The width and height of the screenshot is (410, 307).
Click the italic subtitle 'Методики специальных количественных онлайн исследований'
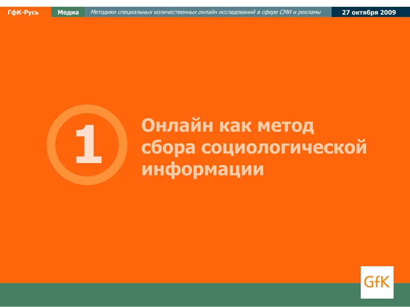[173, 12]
